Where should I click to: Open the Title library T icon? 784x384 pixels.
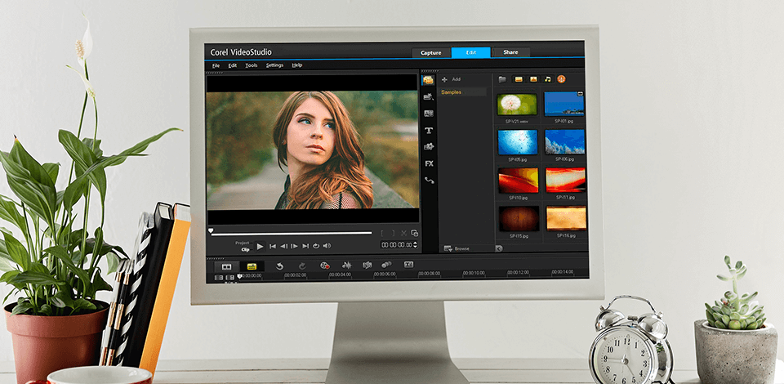point(429,131)
